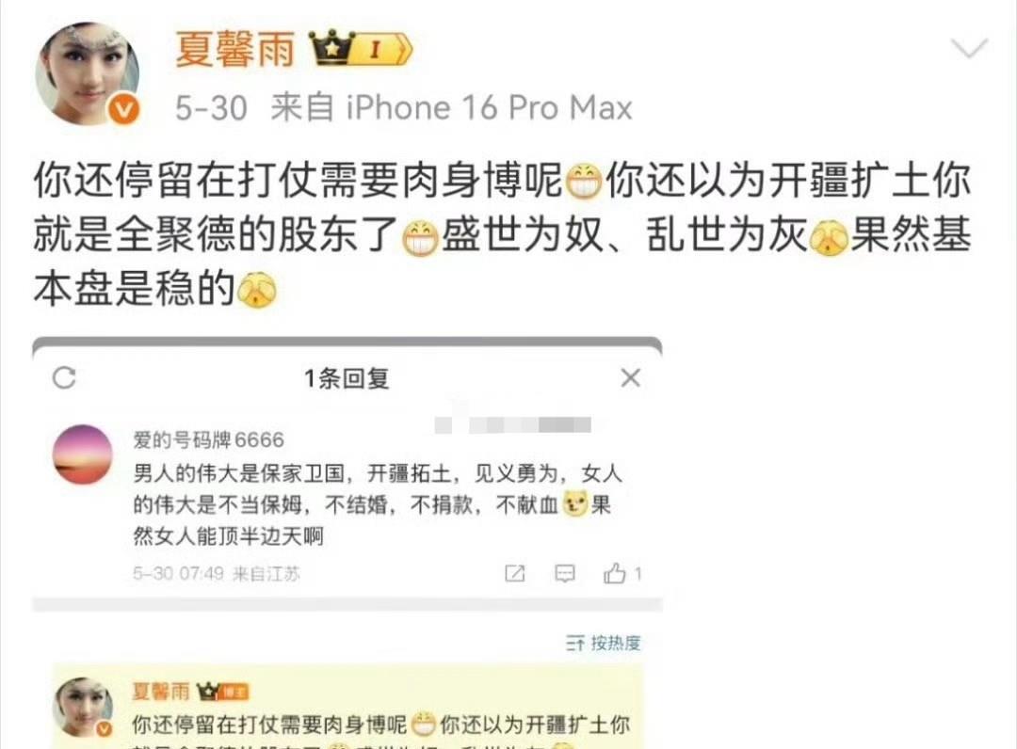Open 夏馨雨's profile avatar at top
This screenshot has height=749, width=1017.
(x=87, y=73)
